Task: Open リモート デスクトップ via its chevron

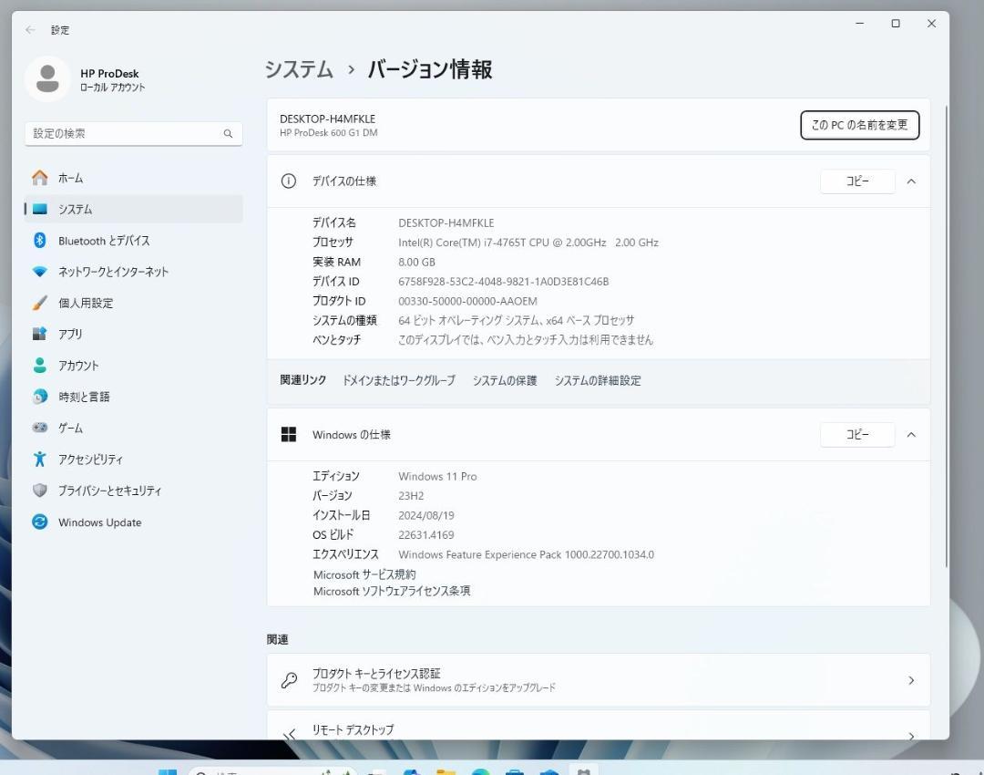Action: tap(911, 736)
